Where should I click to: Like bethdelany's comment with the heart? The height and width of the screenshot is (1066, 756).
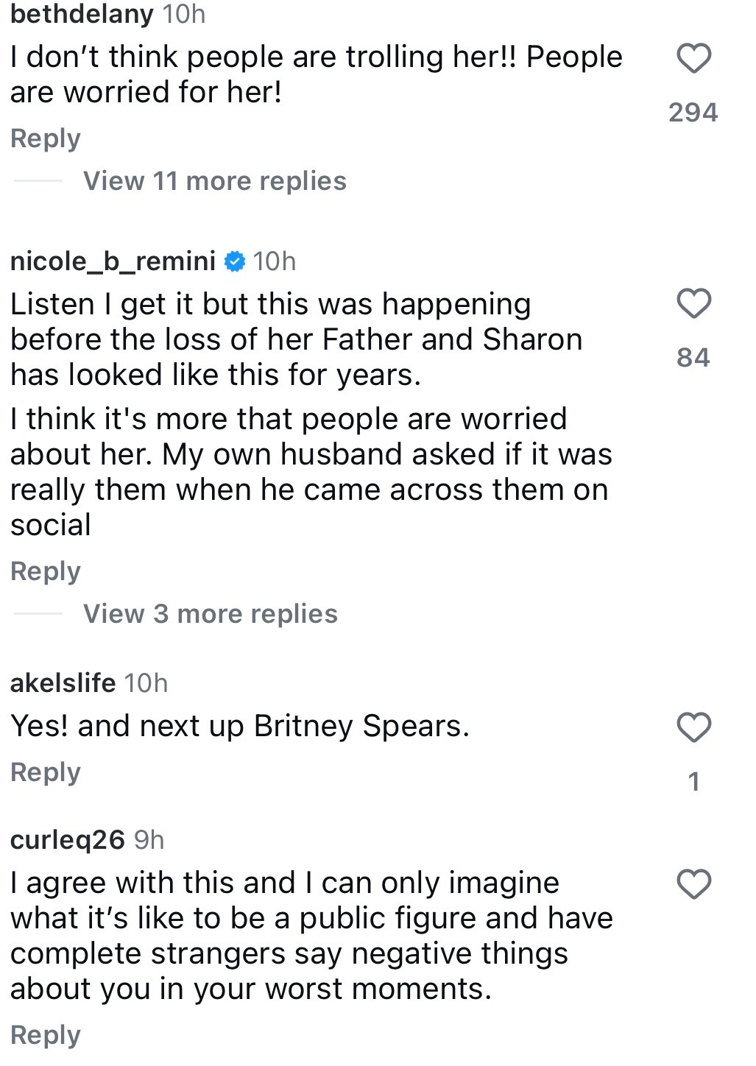(693, 58)
